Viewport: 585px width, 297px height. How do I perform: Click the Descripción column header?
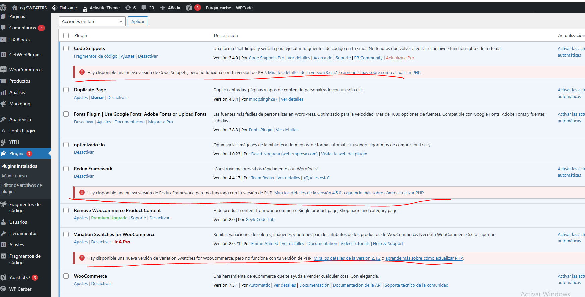pos(226,35)
